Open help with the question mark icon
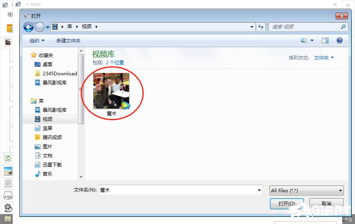Screen dimensions: 355x224 (340, 40)
